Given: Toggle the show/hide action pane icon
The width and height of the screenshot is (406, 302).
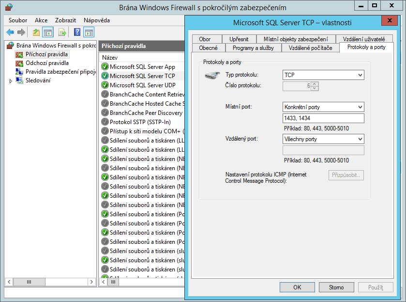Looking at the screenshot, I should pyautogui.click(x=89, y=32).
